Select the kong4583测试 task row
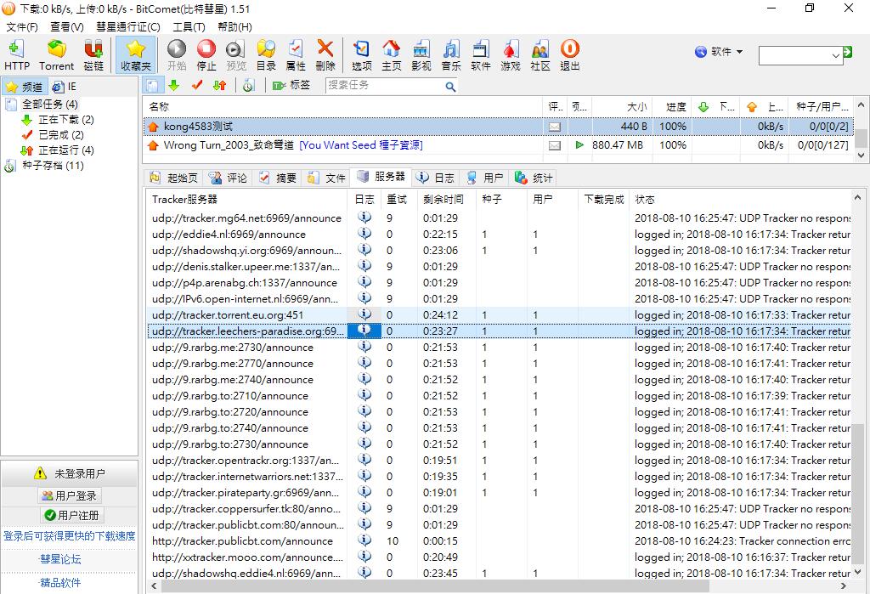The width and height of the screenshot is (870, 594). click(498, 126)
